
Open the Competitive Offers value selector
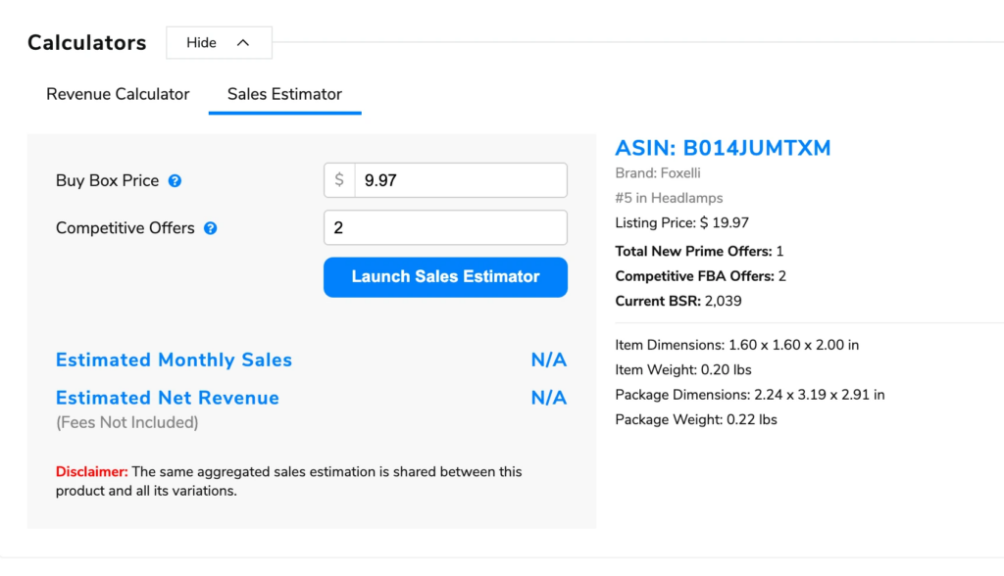(x=445, y=227)
